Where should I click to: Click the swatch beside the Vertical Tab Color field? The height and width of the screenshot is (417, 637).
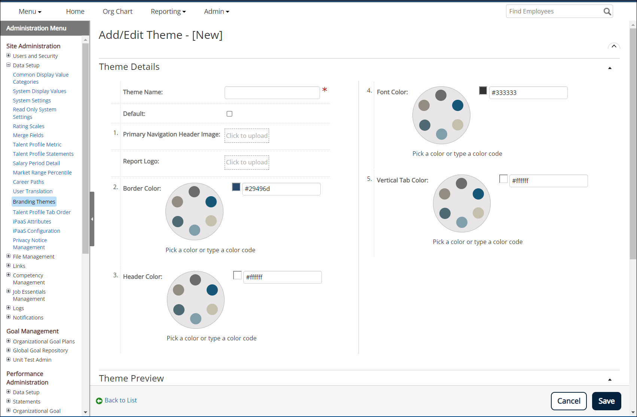[503, 179]
